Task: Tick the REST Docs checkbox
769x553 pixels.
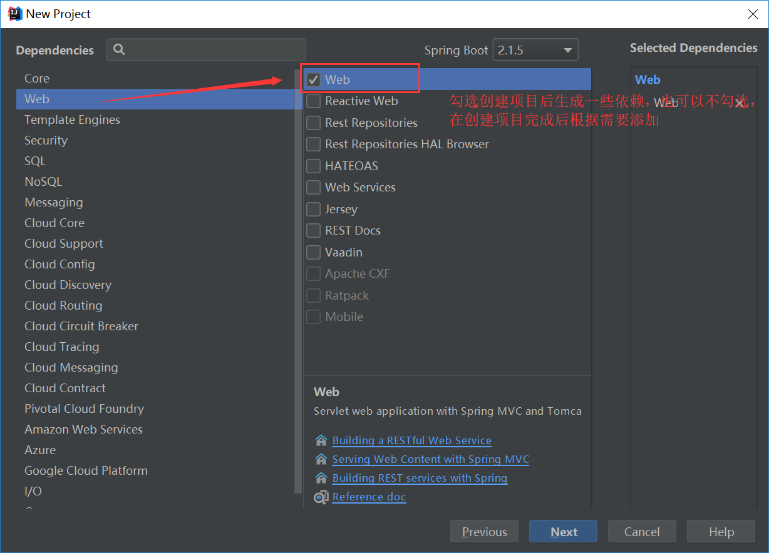Action: pyautogui.click(x=314, y=230)
